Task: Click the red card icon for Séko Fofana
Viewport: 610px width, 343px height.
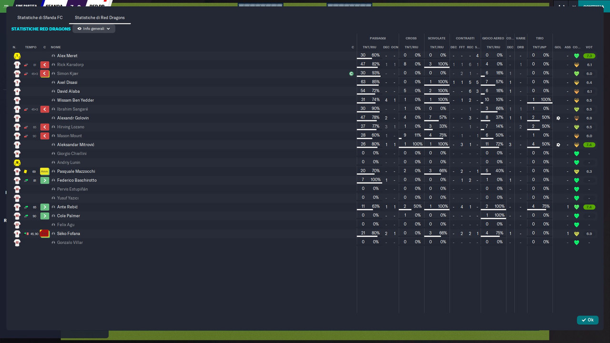Action: (x=44, y=234)
